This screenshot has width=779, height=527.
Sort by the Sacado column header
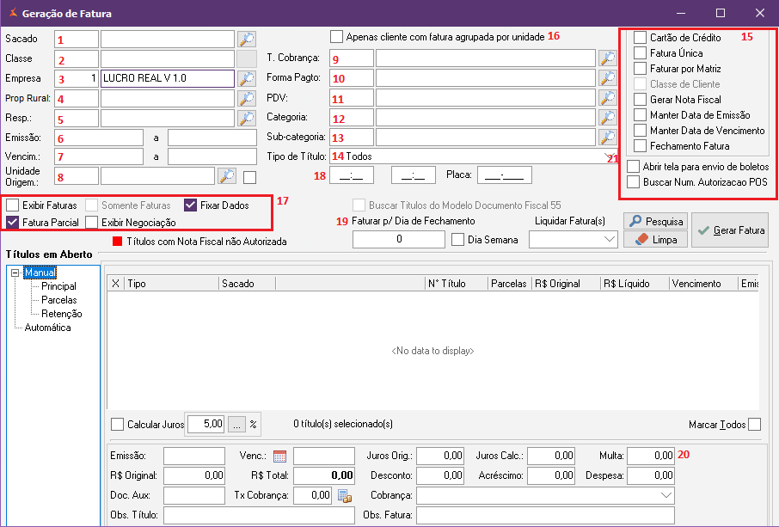tap(247, 284)
